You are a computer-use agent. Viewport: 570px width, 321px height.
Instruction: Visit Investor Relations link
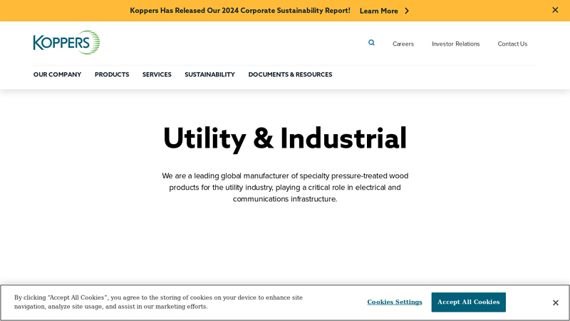[455, 44]
